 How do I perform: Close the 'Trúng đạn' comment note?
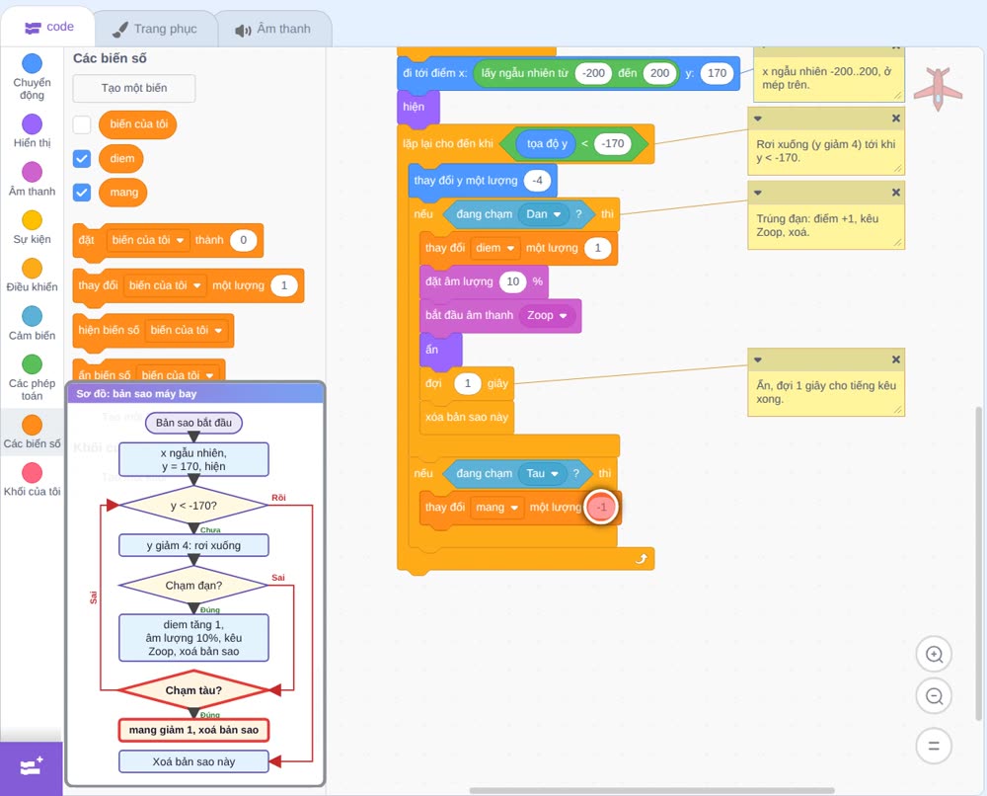pos(896,192)
